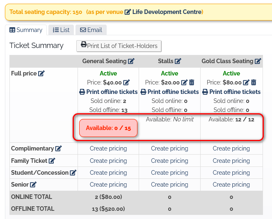The image size is (272, 219).
Task: Switch to the List tab
Action: click(61, 30)
